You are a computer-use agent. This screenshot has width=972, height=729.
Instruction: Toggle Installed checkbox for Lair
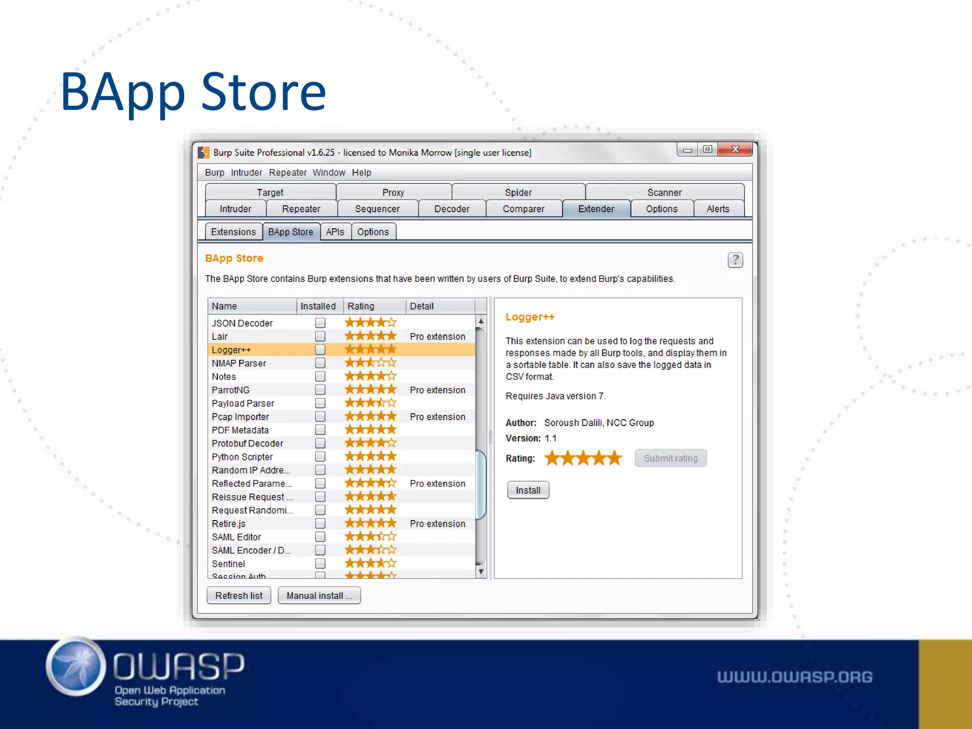[320, 336]
